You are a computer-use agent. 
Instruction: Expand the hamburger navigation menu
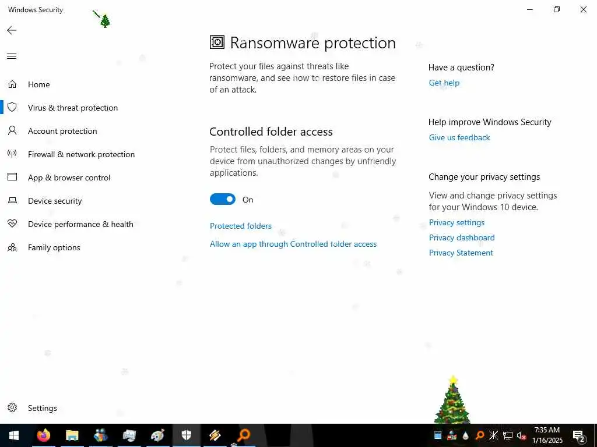click(12, 56)
